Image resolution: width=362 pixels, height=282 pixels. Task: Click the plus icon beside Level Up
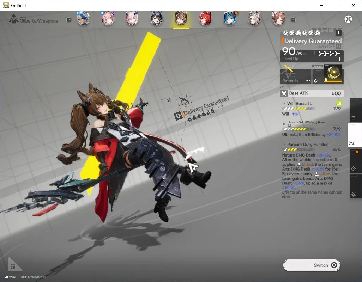[340, 59]
